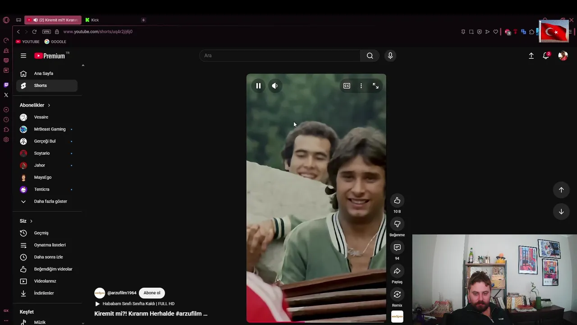Select the Kiremit mi?! YouTube tab

coord(53,20)
